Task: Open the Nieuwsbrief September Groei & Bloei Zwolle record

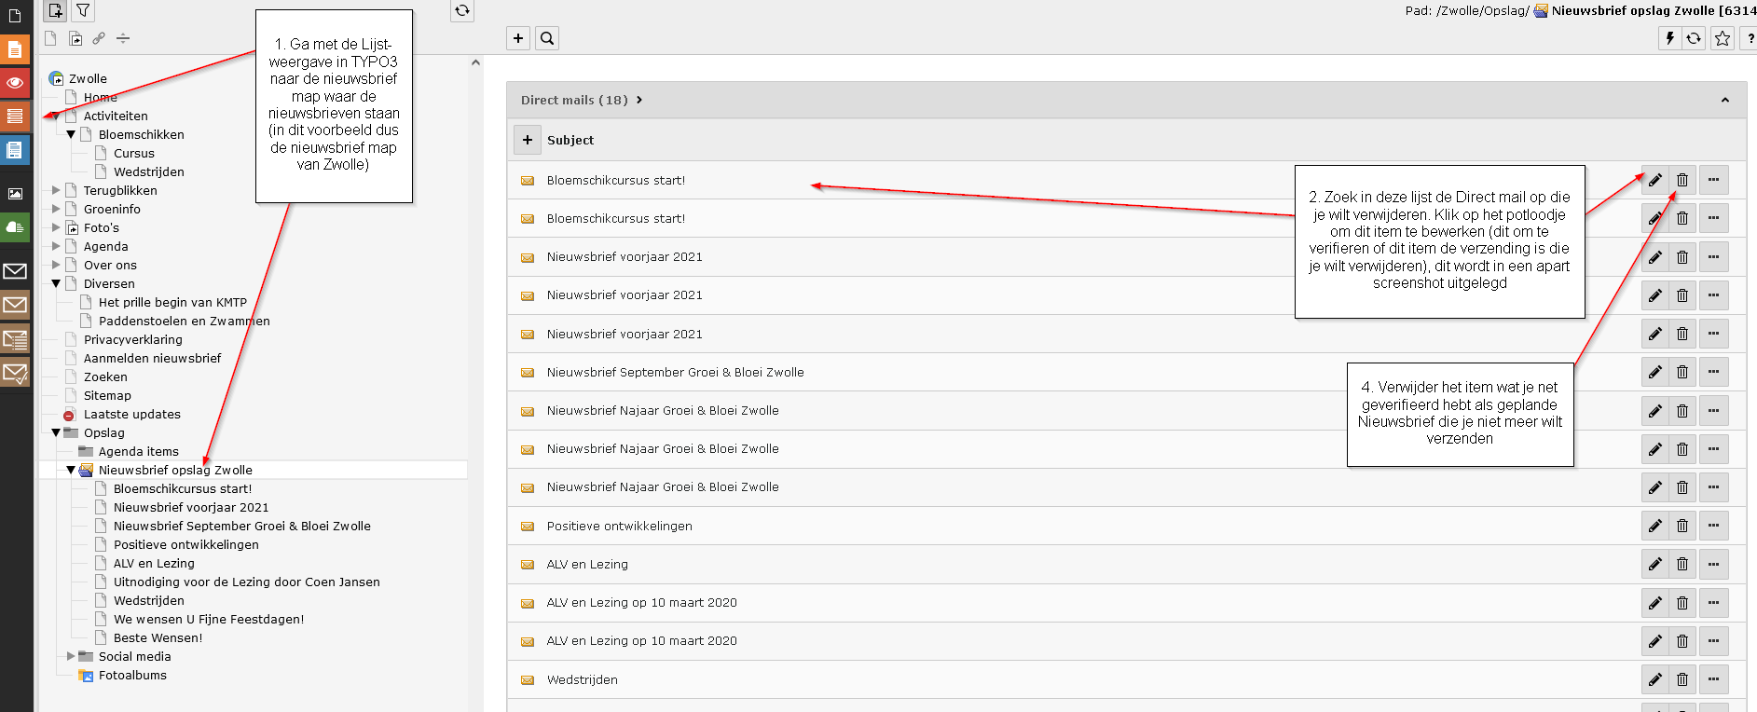Action: [x=675, y=373]
